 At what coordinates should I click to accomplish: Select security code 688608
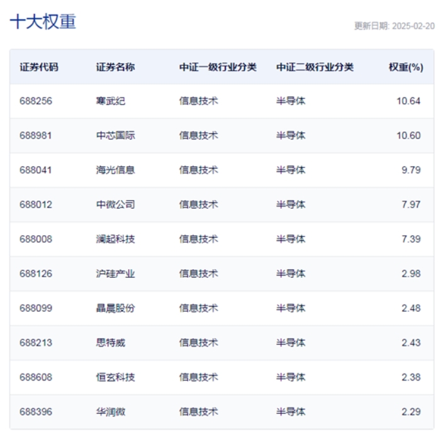(36, 377)
